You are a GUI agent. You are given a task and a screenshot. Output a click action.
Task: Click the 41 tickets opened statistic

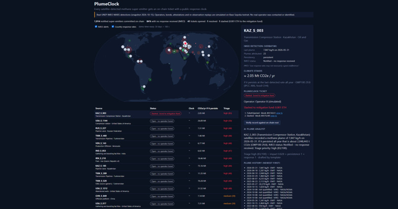196,22
